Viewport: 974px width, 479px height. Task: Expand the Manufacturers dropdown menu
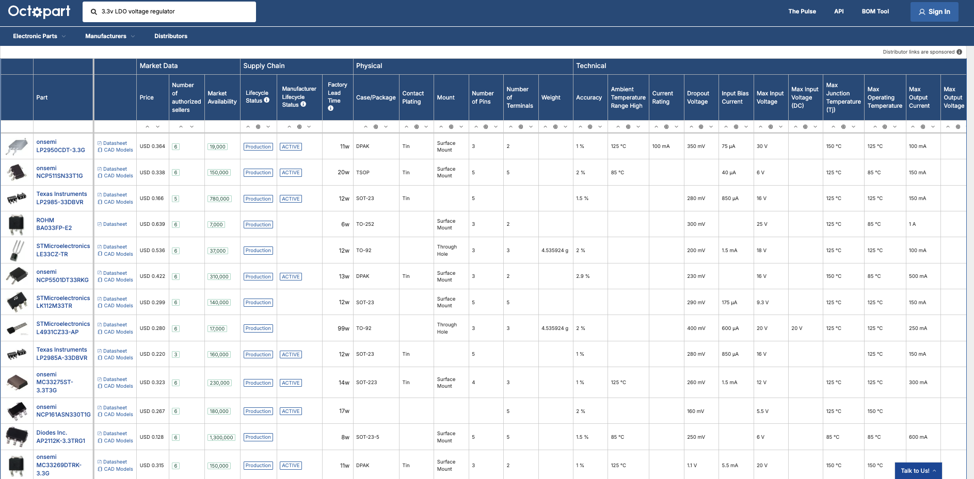tap(109, 36)
